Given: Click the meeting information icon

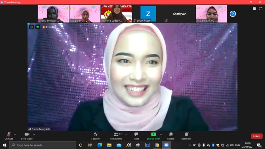Looking at the screenshot, I should (x=31, y=27).
